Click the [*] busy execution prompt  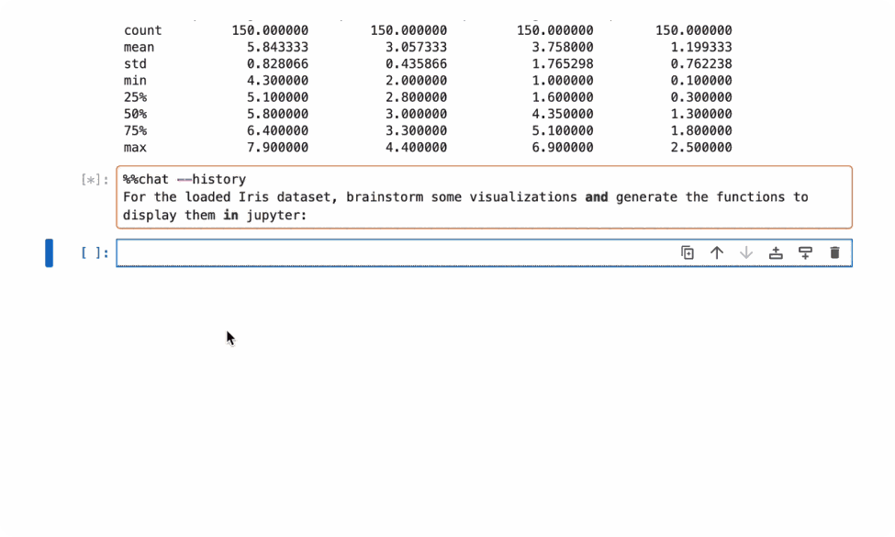coord(95,179)
